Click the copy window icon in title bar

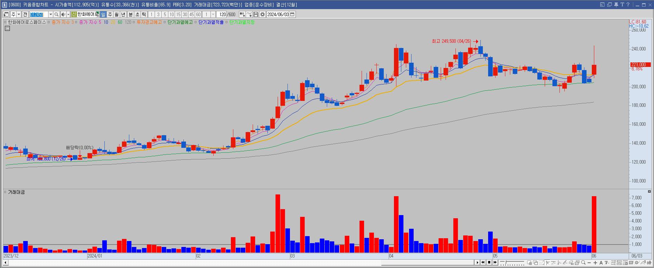tap(609, 5)
